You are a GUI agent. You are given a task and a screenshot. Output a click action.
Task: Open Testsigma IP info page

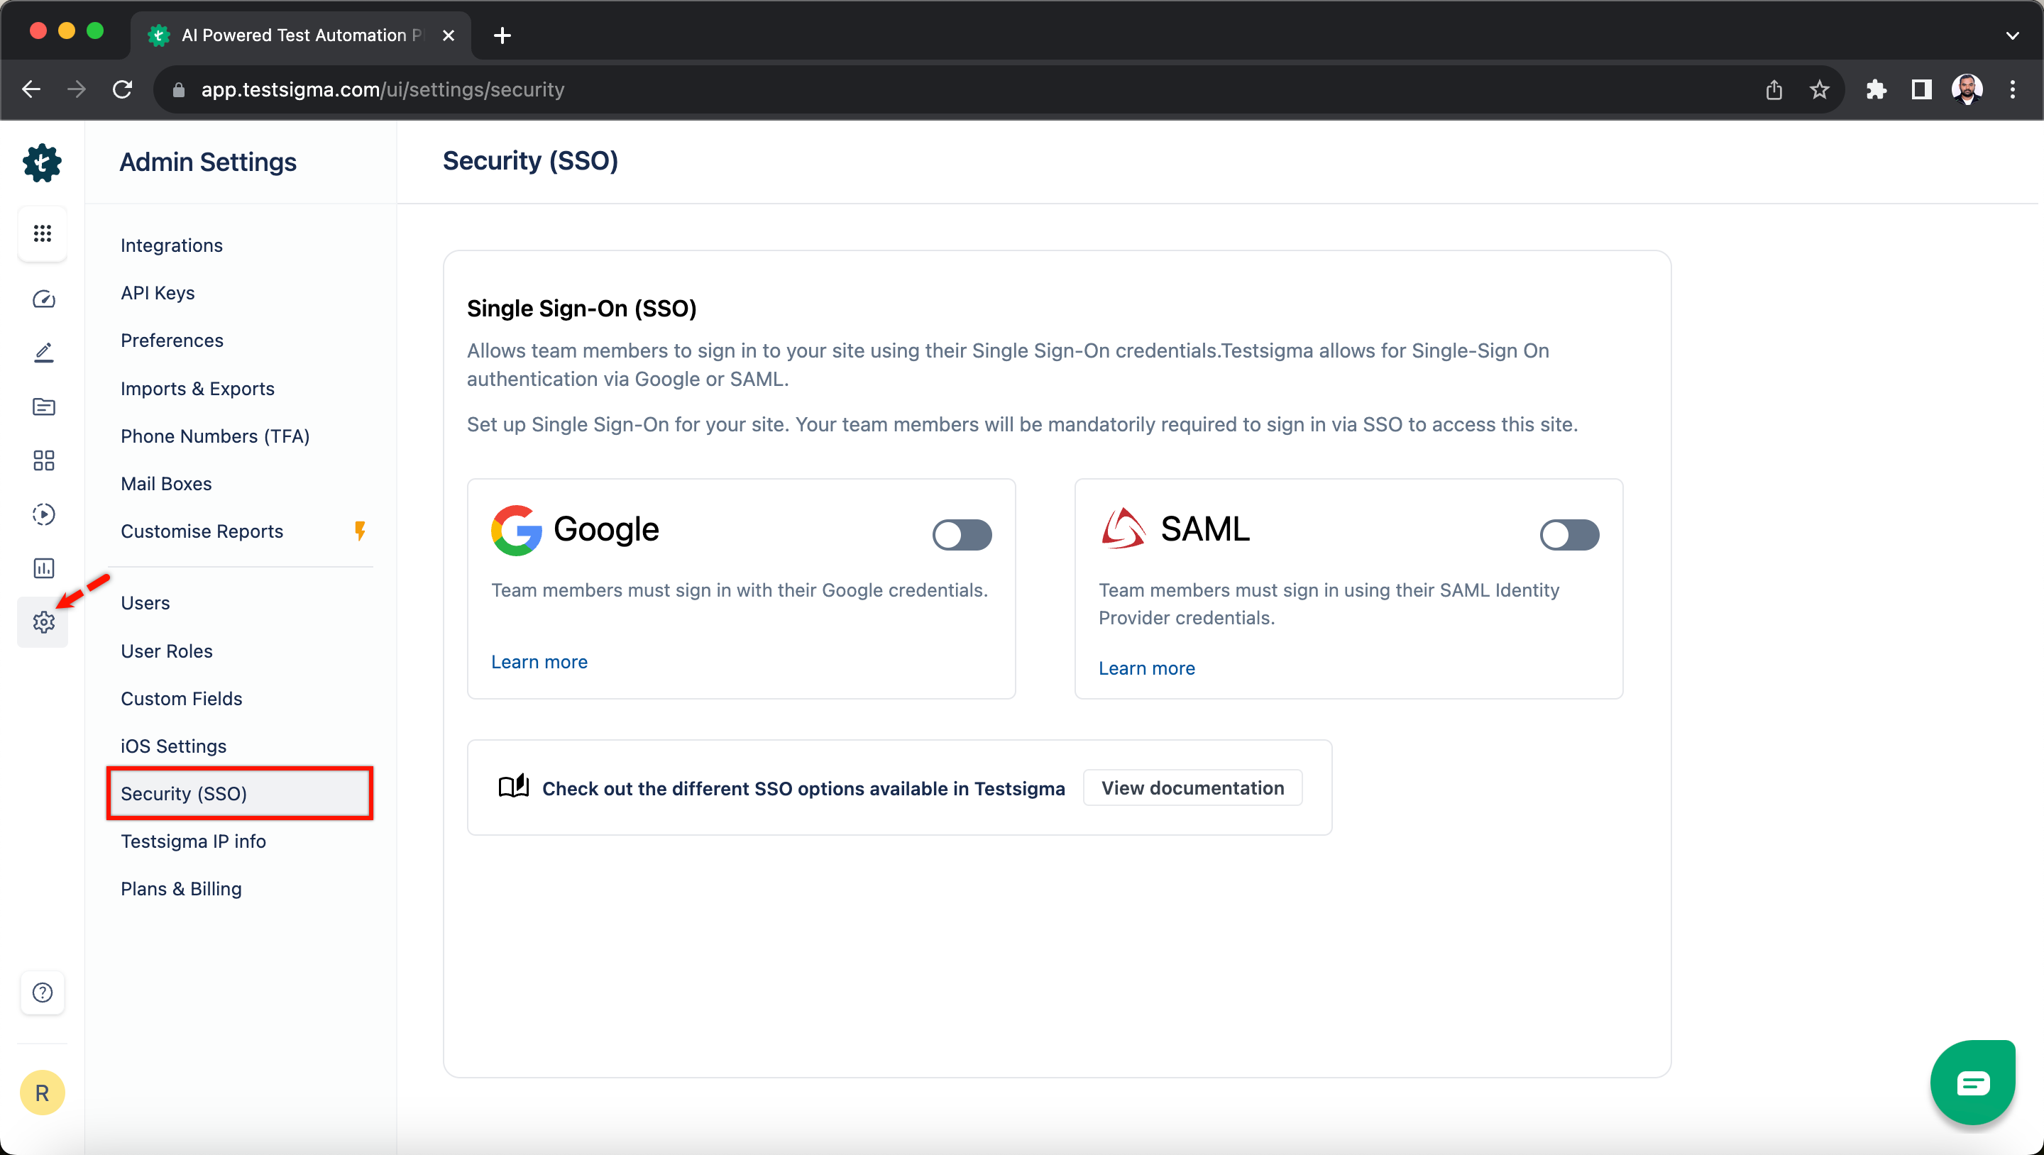coord(194,841)
